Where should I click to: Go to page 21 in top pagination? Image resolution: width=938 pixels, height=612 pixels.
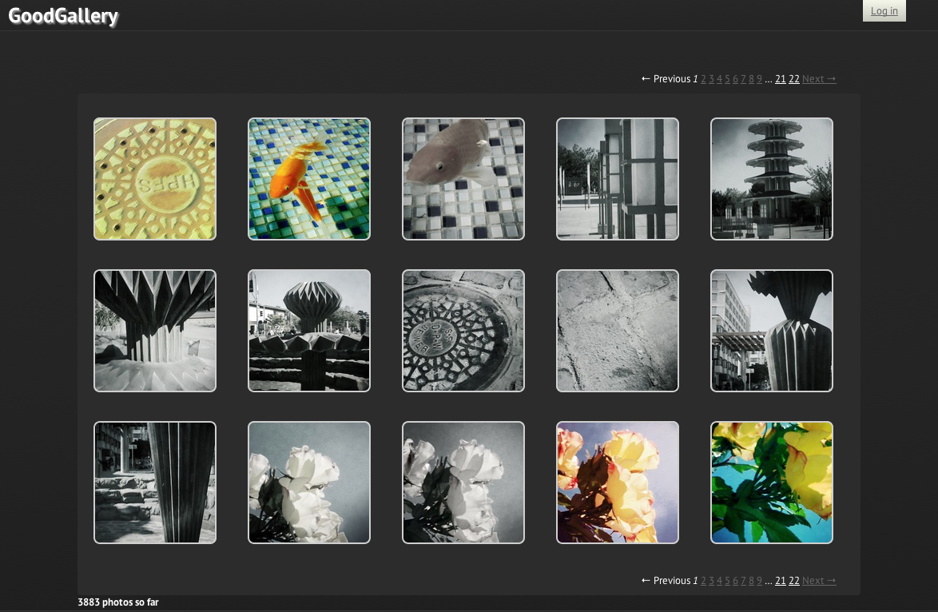pos(781,79)
